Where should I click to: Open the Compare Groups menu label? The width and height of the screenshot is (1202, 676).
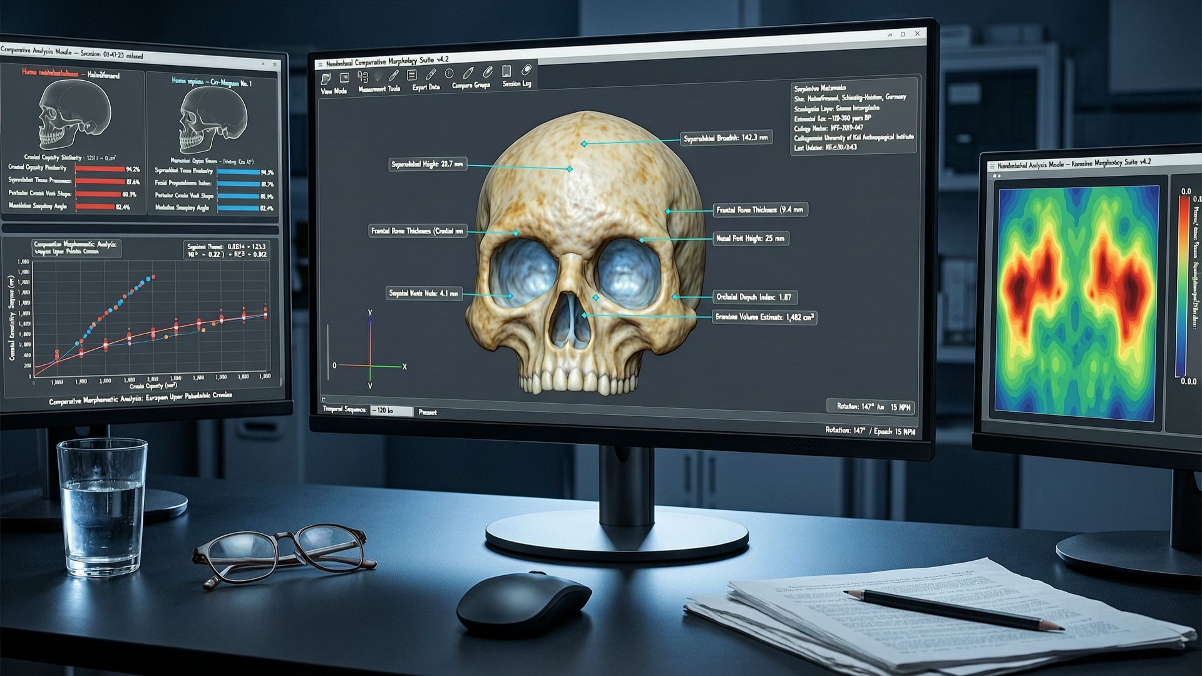click(x=471, y=85)
